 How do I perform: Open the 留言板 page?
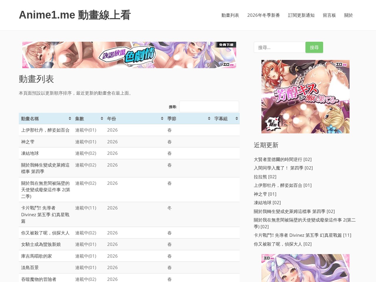point(329,15)
